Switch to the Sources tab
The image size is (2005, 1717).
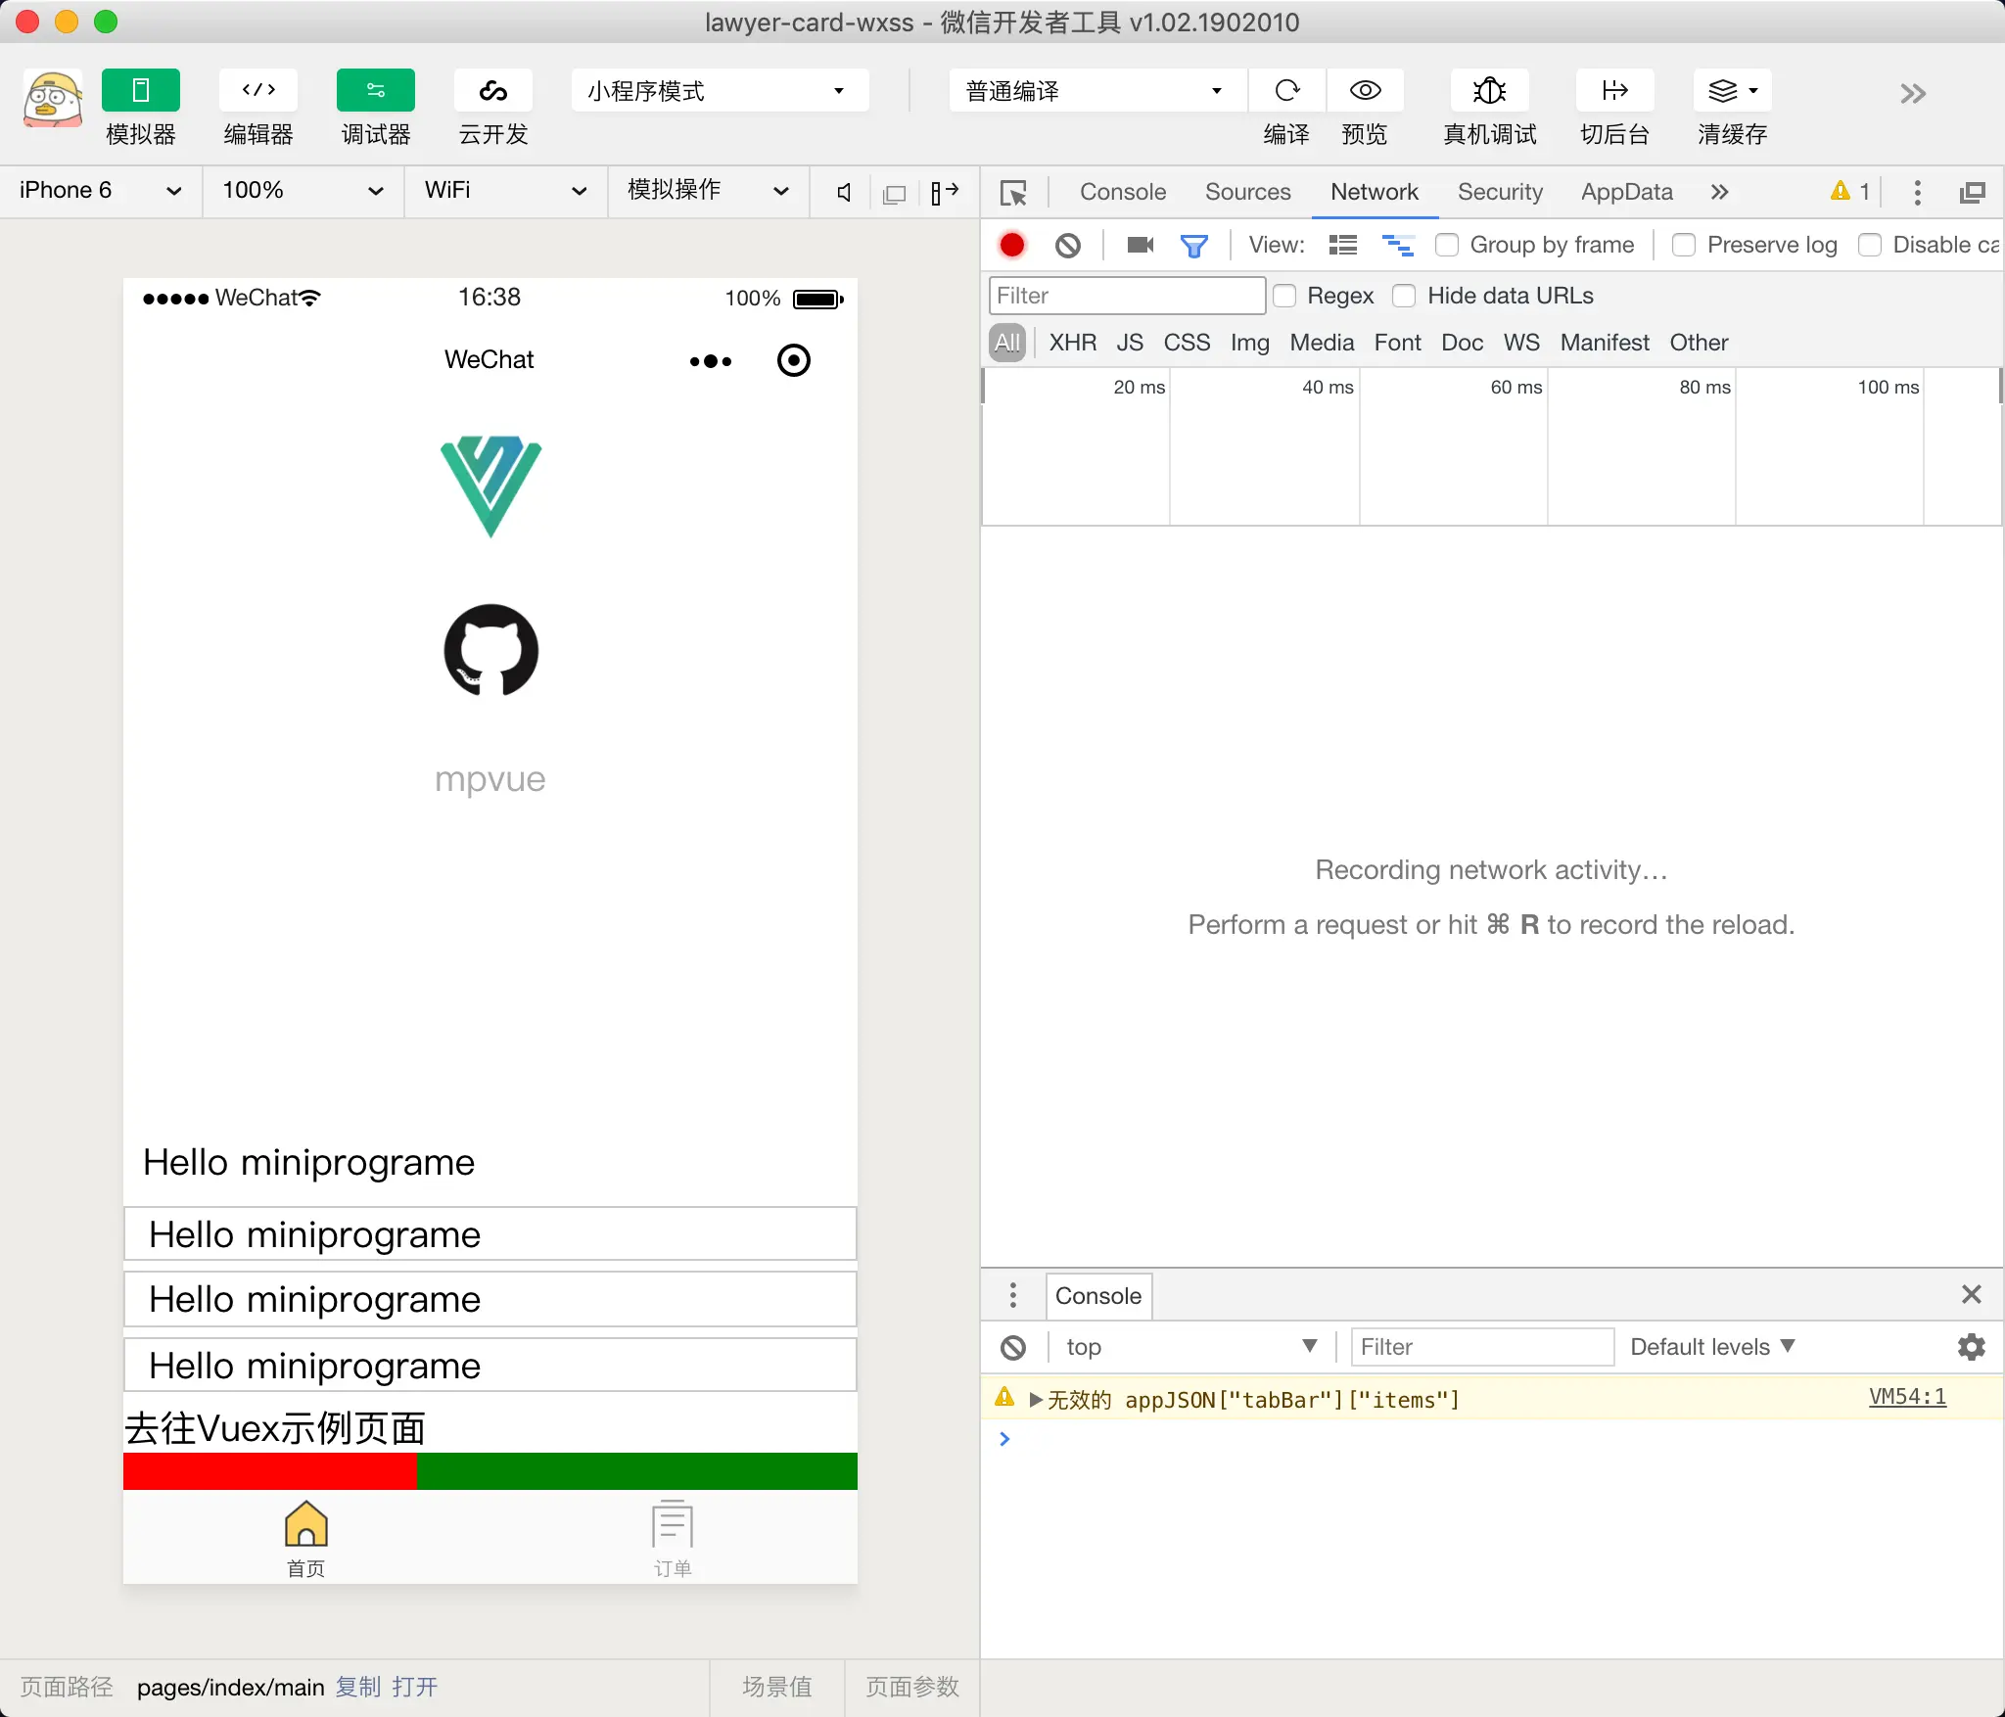(1247, 192)
